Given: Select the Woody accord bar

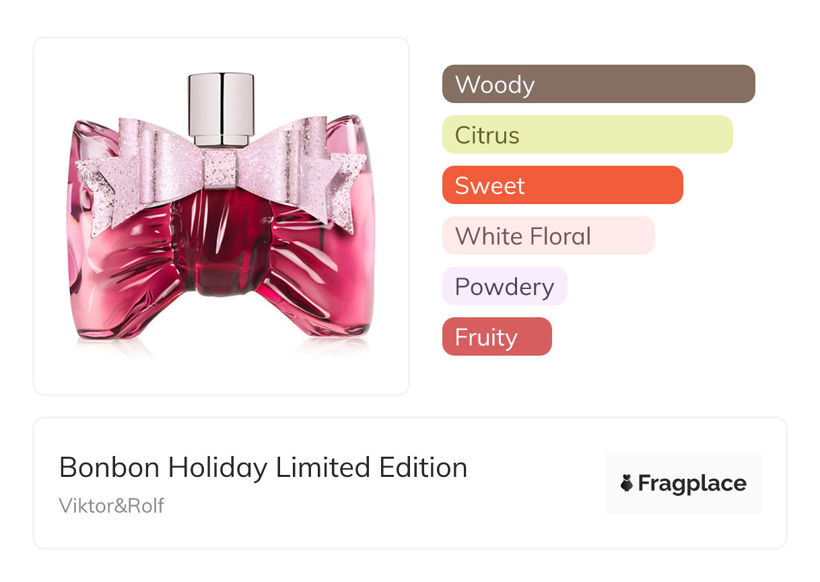Looking at the screenshot, I should [598, 84].
